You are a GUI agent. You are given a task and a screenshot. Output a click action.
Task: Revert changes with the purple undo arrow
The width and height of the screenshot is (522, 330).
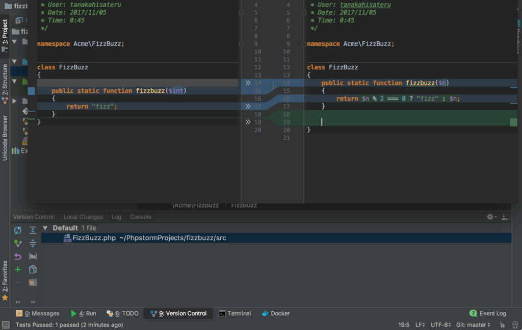pos(18,257)
